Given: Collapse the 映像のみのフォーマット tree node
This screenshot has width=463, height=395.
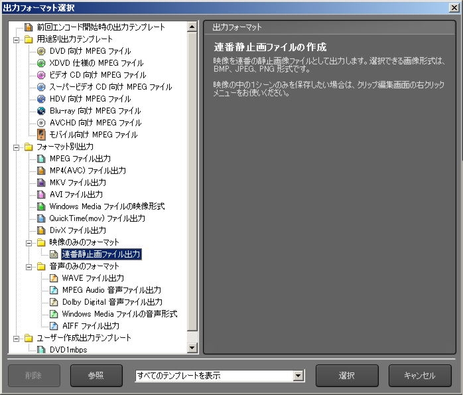Looking at the screenshot, I should click(x=29, y=243).
